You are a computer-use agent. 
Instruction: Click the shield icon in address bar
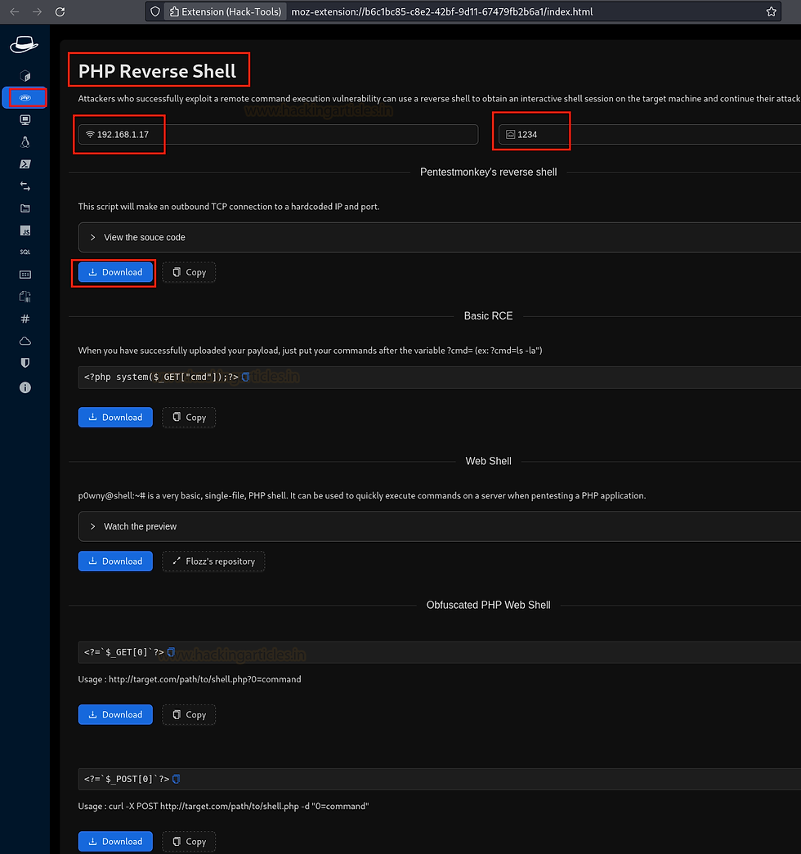pos(155,11)
